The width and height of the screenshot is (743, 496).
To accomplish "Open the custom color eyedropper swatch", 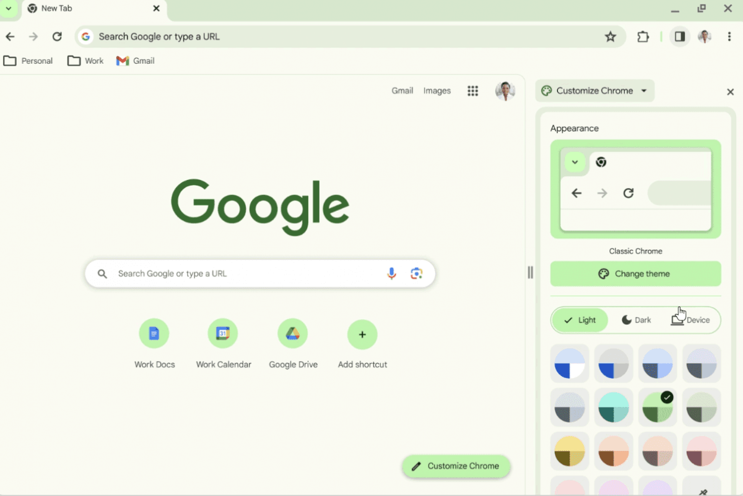I will point(702,485).
